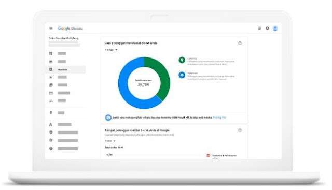Click the Total dilihat 144K text

[114, 148]
